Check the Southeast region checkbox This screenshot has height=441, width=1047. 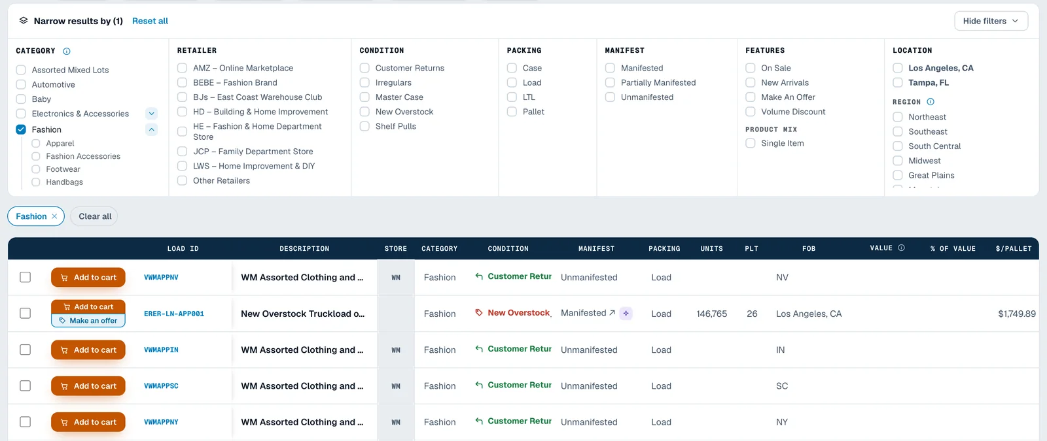pos(898,131)
